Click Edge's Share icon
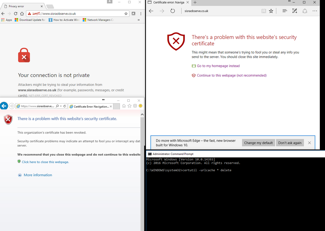The height and width of the screenshot is (231, 325). coord(305,11)
